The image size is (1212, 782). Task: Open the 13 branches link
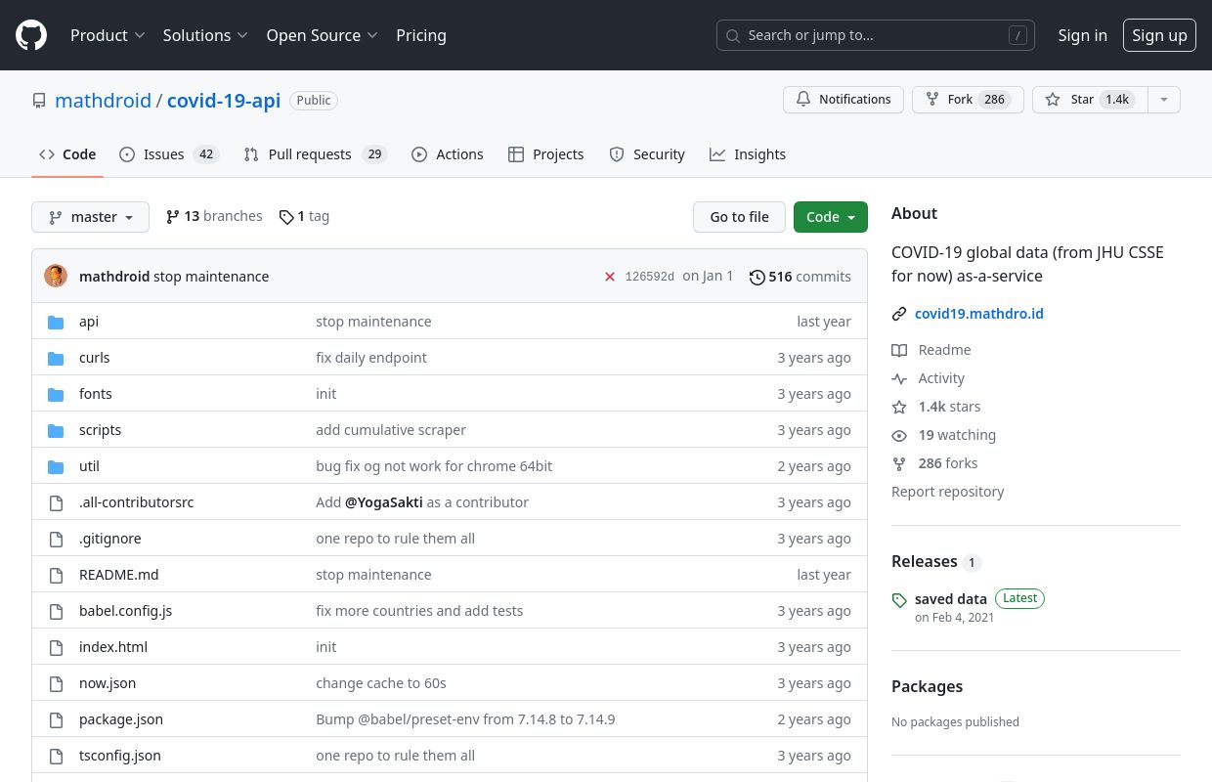coord(214,217)
